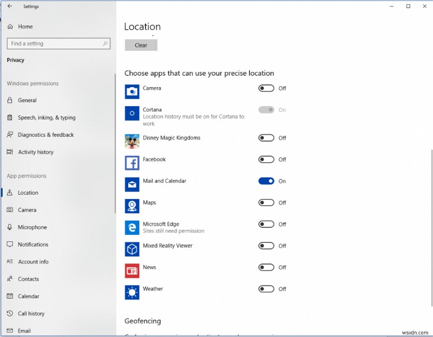Screen dimensions: 433x337
Task: Click the back arrow icon
Action: click(x=9, y=6)
